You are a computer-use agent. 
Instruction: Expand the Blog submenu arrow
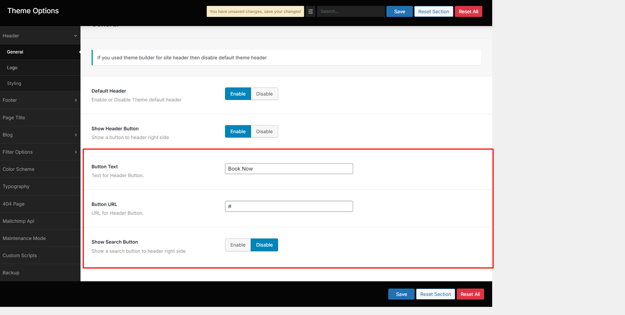coord(75,135)
